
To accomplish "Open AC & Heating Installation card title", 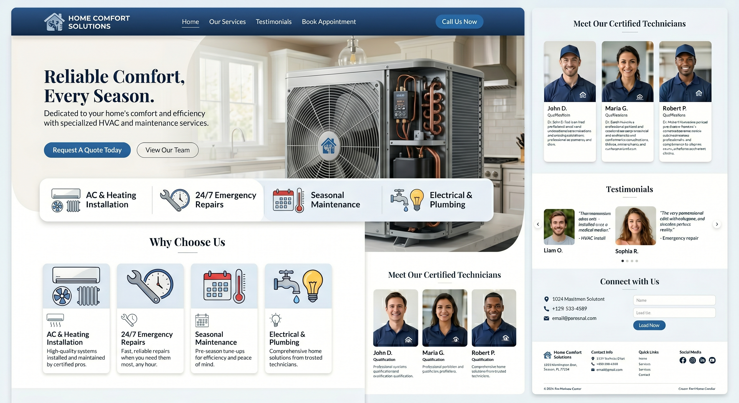I will click(68, 338).
